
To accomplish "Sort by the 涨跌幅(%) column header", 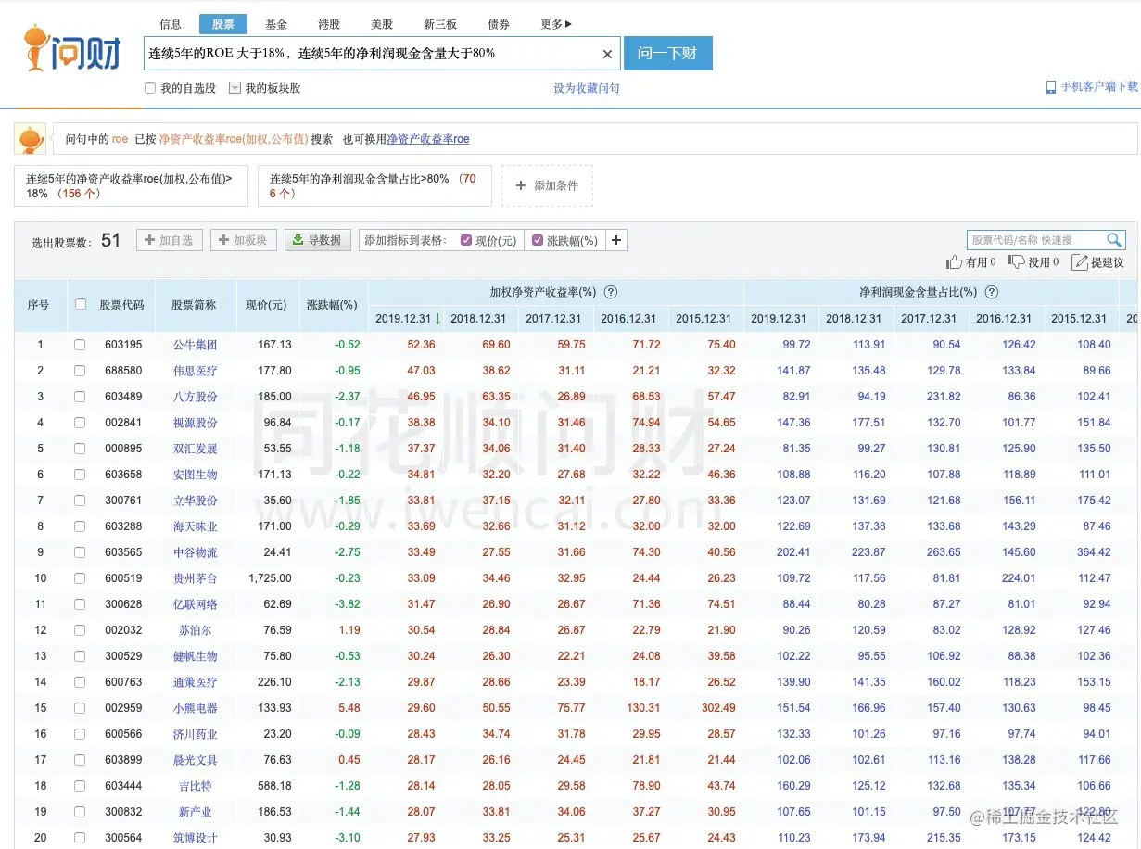I will pyautogui.click(x=332, y=305).
